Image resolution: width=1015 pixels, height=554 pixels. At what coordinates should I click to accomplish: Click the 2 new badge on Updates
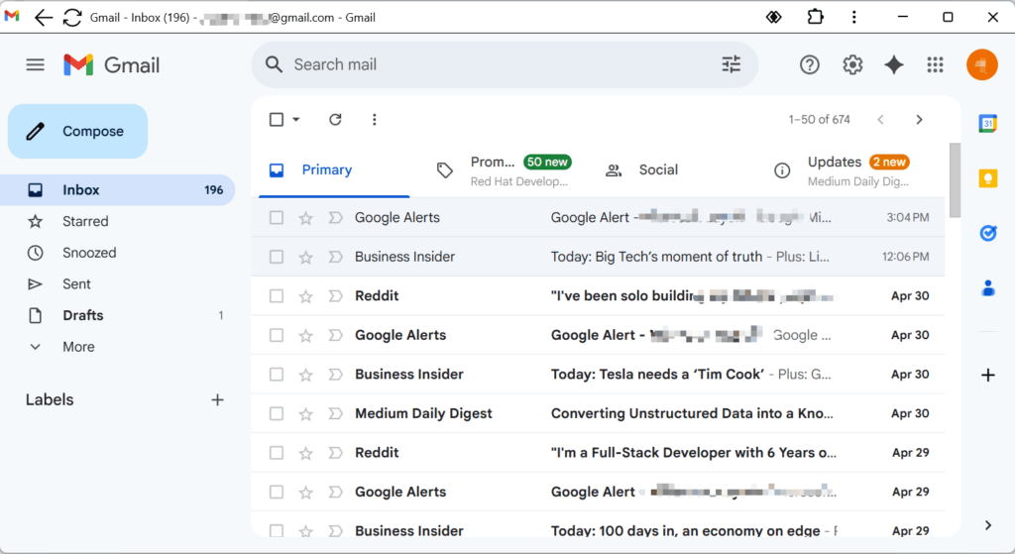(889, 162)
